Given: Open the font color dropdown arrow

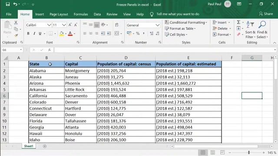Looking at the screenshot, I should point(75,34).
